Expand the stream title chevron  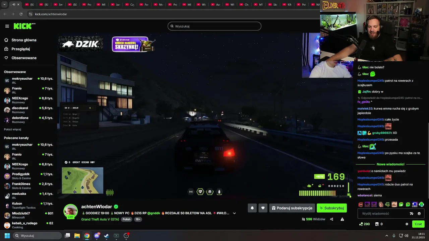click(234, 213)
